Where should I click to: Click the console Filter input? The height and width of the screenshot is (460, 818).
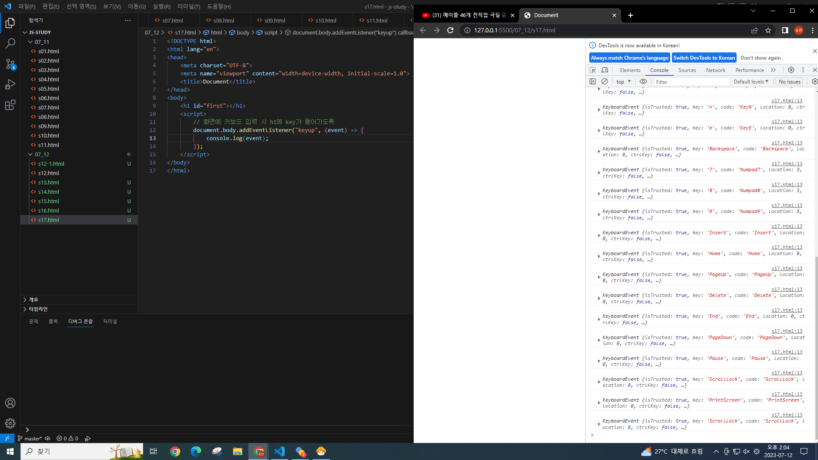click(x=691, y=81)
